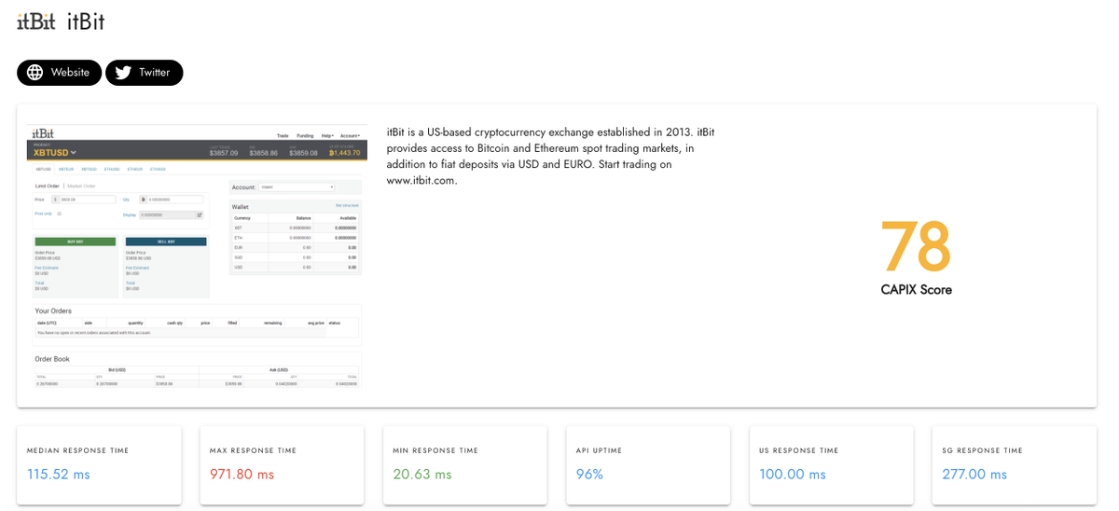Click the 20.63 ms min value
Screen dimensions: 1119x511
423,475
